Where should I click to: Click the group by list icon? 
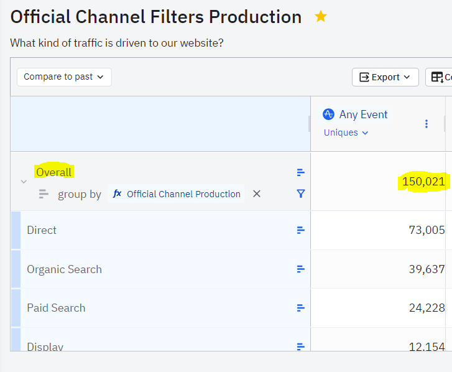click(x=44, y=194)
